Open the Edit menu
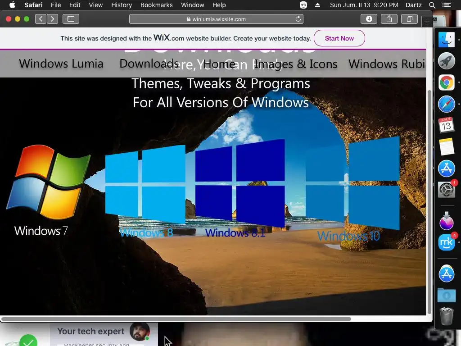 click(x=75, y=5)
